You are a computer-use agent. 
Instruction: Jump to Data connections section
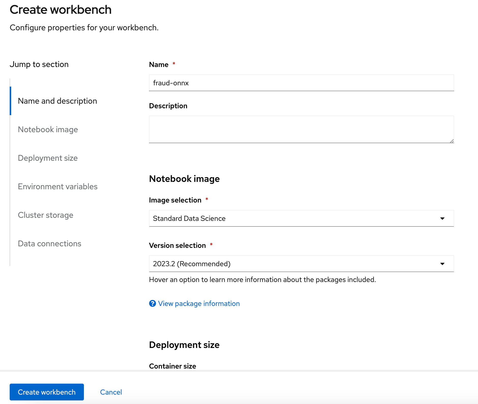(x=50, y=244)
